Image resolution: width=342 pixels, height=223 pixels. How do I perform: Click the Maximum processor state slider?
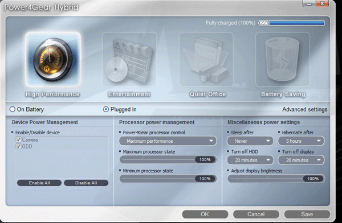pyautogui.click(x=168, y=160)
